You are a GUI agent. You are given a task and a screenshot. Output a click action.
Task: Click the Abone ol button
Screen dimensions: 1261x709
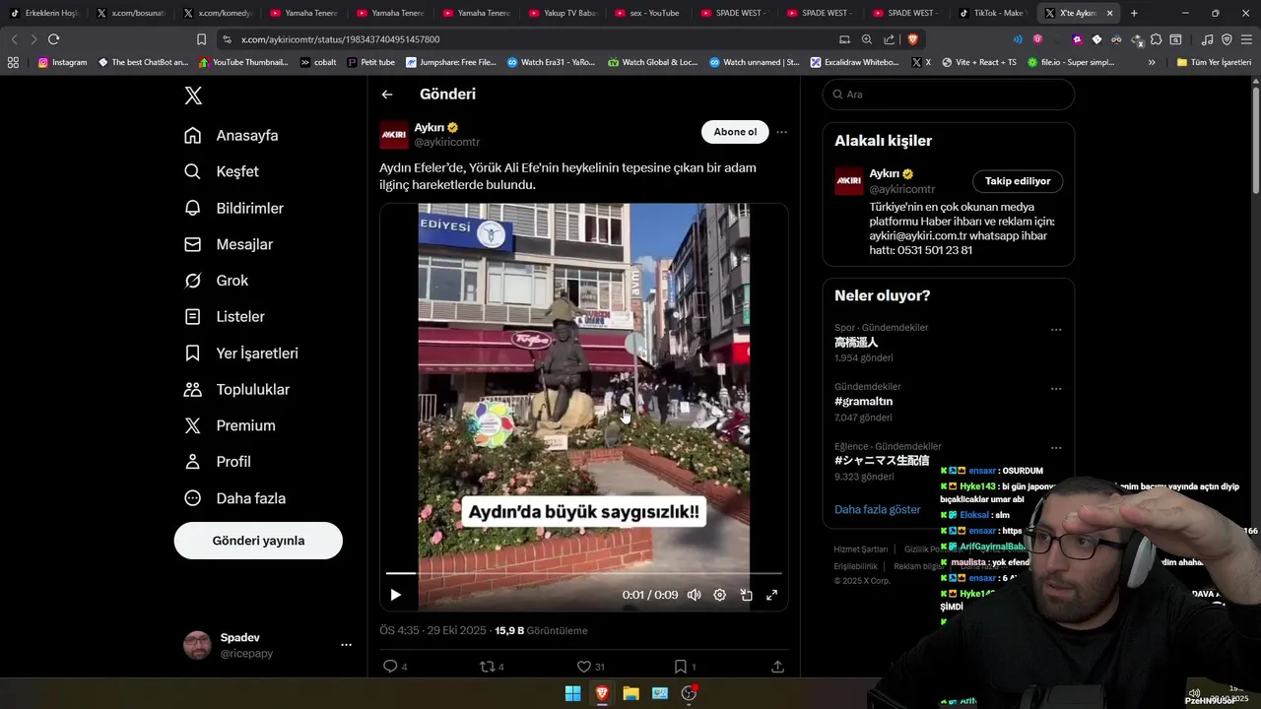(x=735, y=132)
